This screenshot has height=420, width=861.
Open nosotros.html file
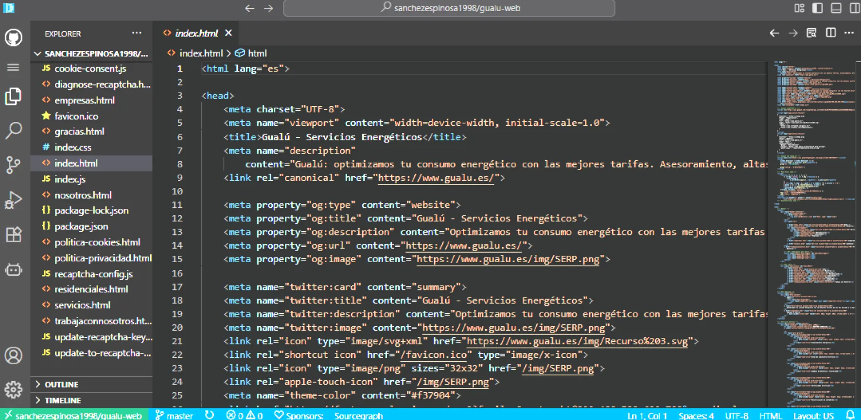click(x=91, y=195)
